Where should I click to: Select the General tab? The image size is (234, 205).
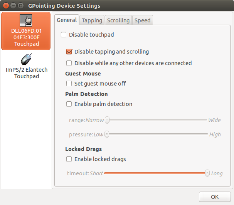point(67,20)
